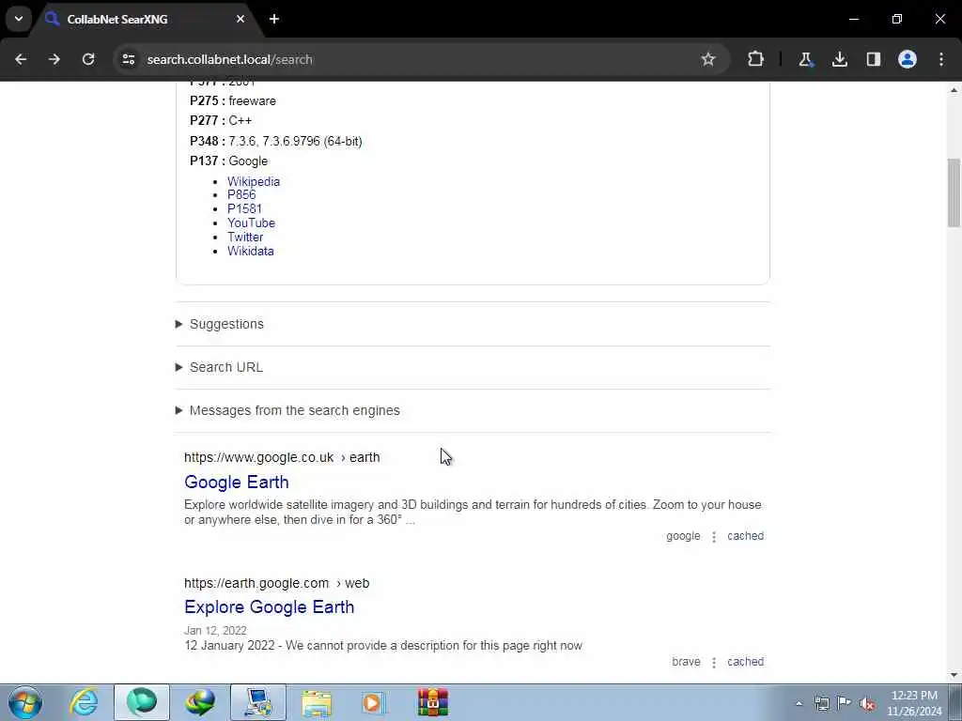Show hidden system tray icons arrow
The width and height of the screenshot is (962, 721).
pyautogui.click(x=799, y=704)
